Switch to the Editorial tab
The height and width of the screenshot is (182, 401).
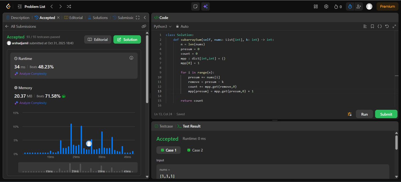73,18
